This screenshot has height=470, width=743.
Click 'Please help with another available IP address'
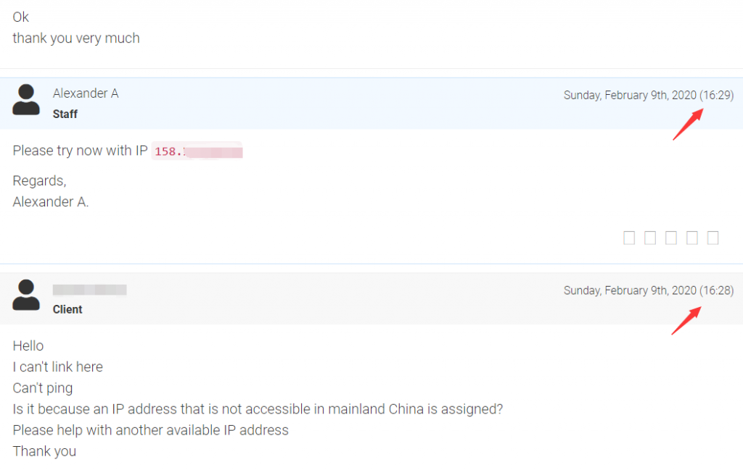pos(151,431)
